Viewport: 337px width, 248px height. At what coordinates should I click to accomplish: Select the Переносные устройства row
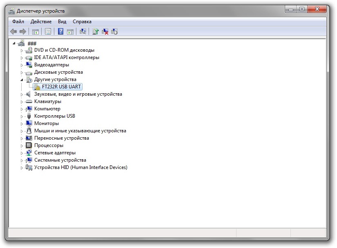pos(61,138)
